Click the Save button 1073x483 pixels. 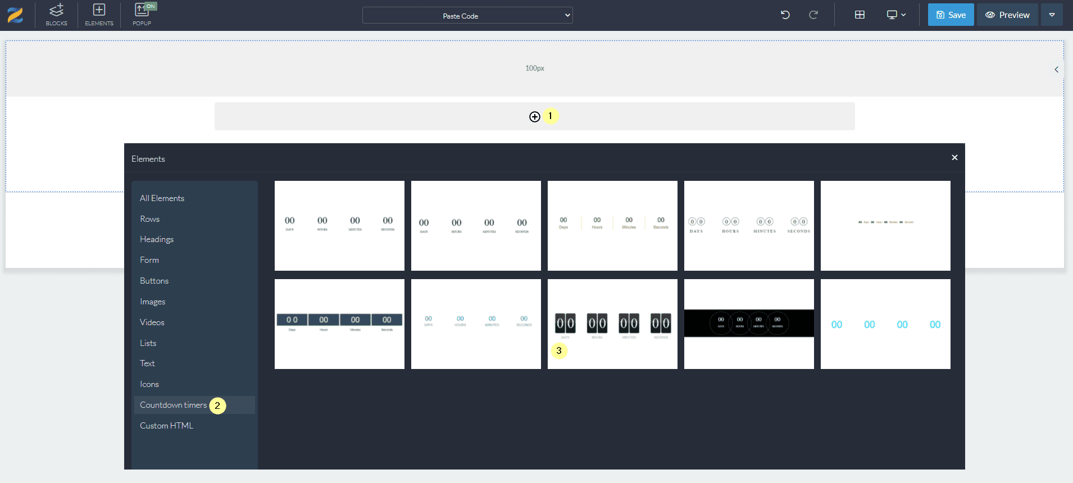pyautogui.click(x=951, y=15)
